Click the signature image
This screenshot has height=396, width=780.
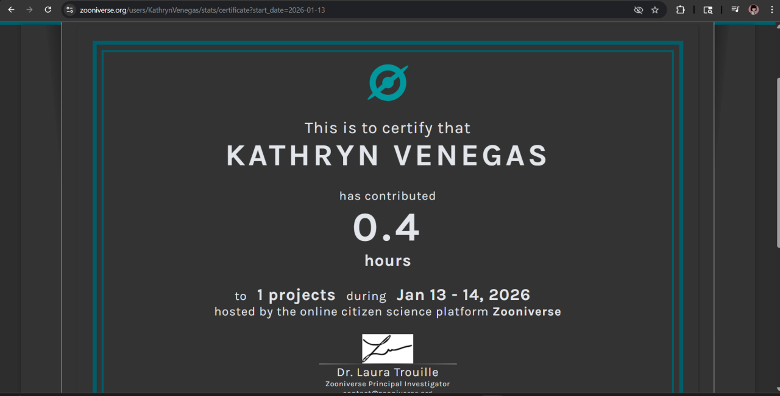click(388, 349)
